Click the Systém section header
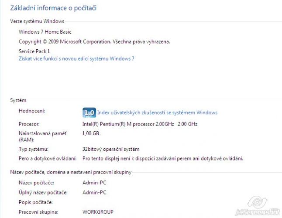Image resolution: width=282 pixels, height=218 pixels. (18, 100)
